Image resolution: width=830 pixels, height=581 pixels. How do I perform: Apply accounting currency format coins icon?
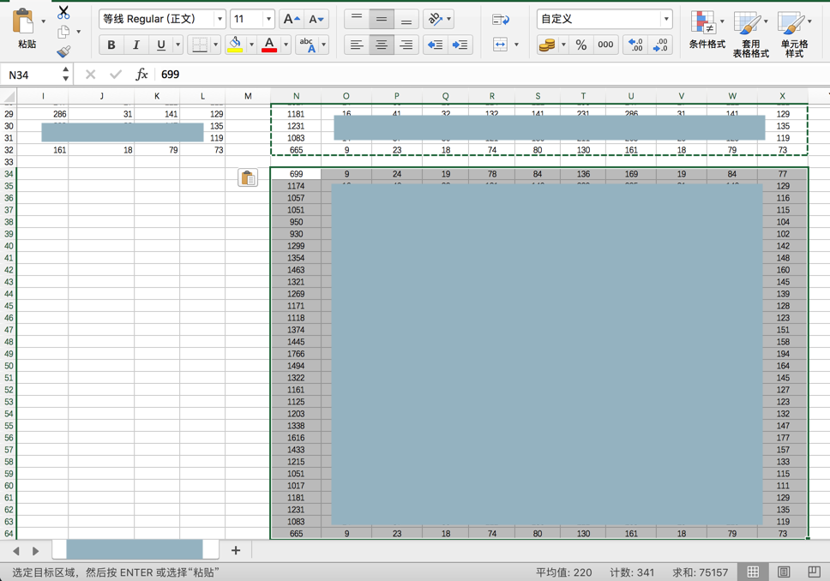pos(547,45)
